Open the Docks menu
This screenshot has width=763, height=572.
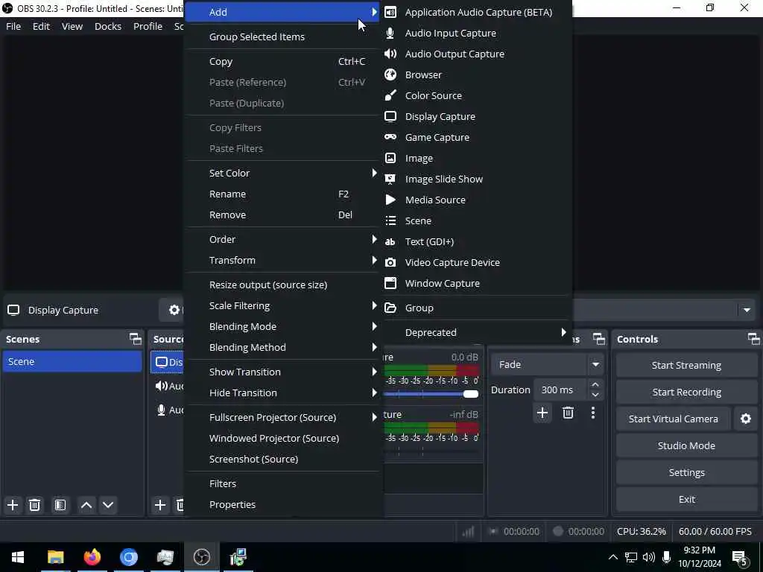tap(108, 26)
